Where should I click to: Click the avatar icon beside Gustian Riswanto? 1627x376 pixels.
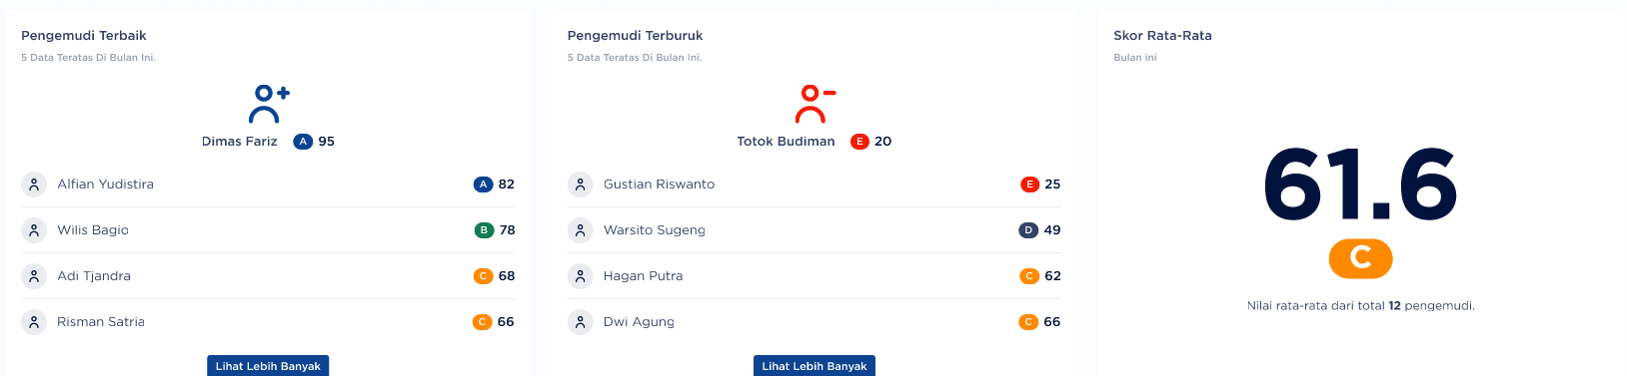click(581, 185)
